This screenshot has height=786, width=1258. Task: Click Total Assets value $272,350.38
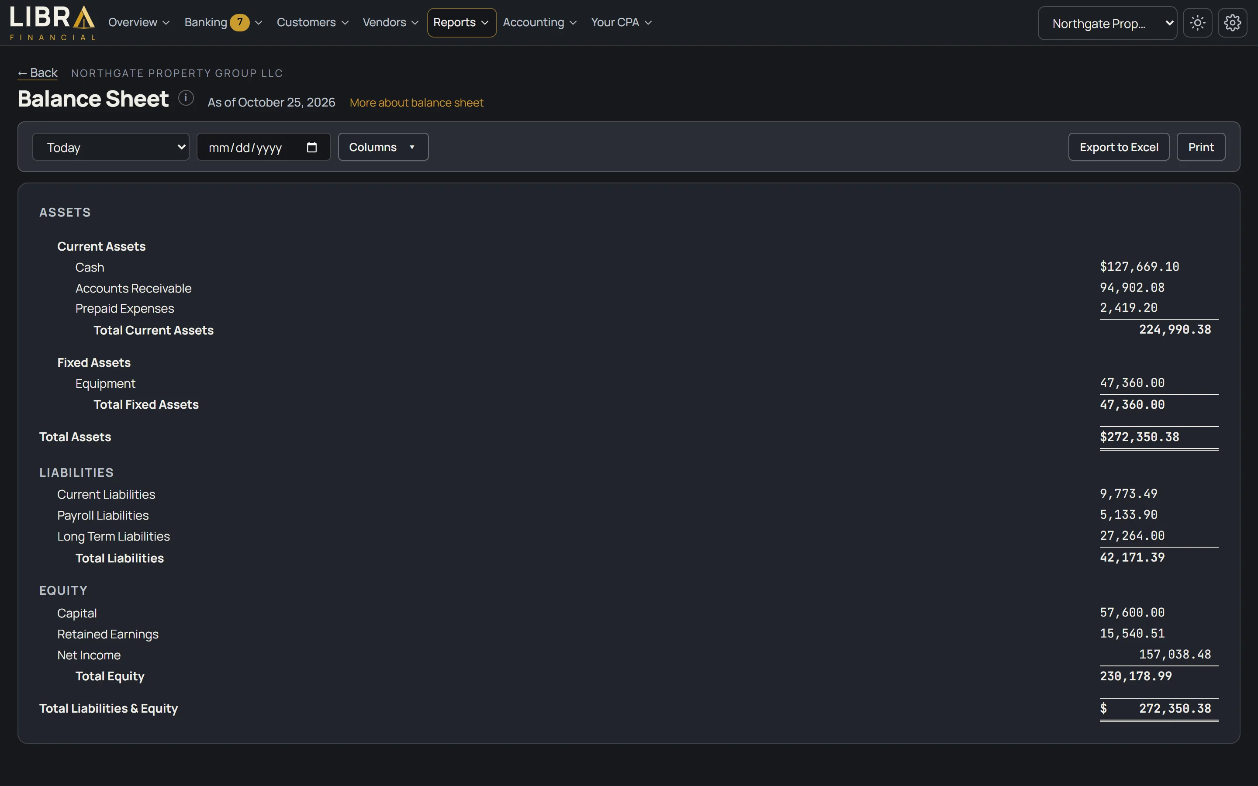(1140, 437)
